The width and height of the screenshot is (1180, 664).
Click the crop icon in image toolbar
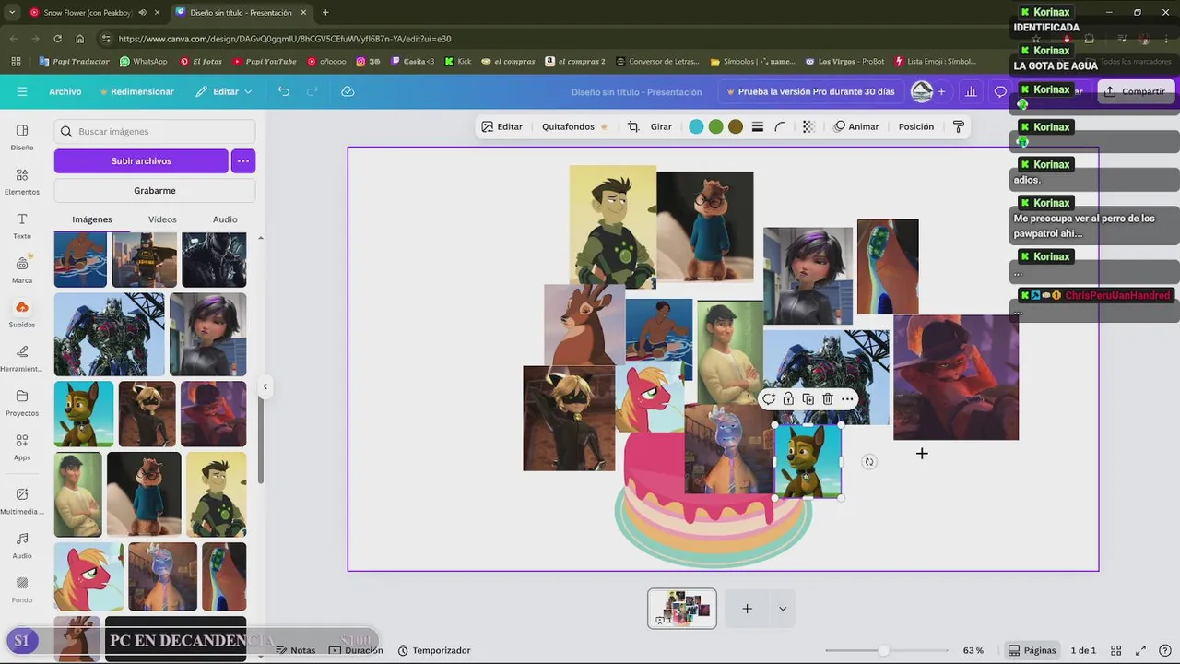click(x=633, y=126)
